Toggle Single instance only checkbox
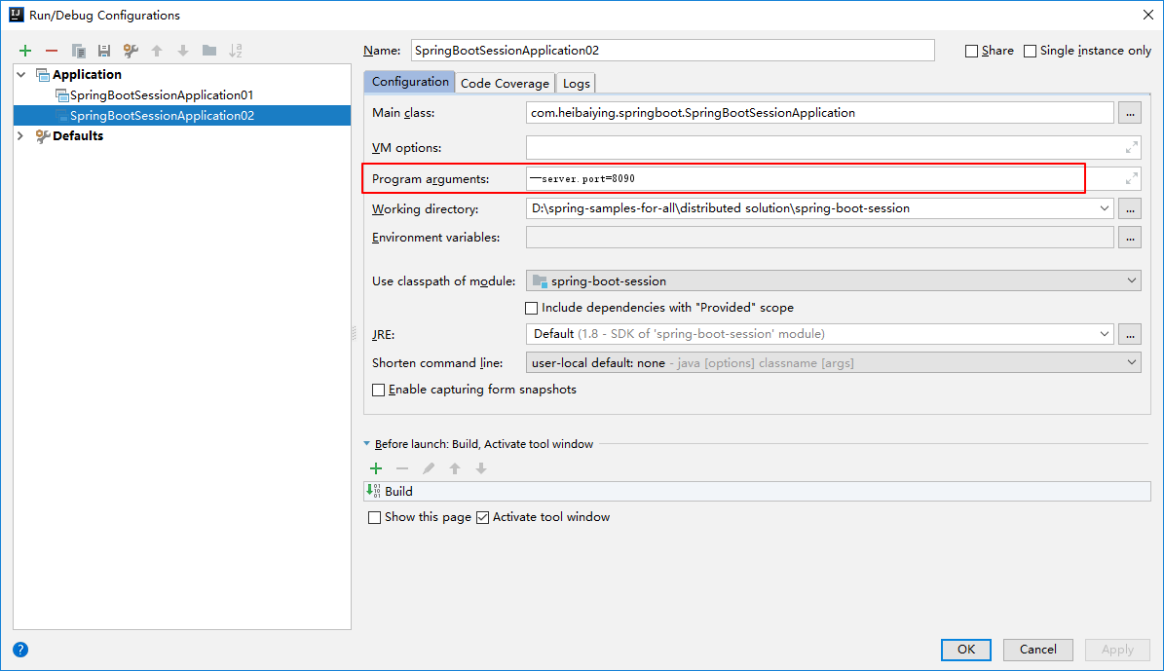This screenshot has height=671, width=1164. click(x=1030, y=51)
